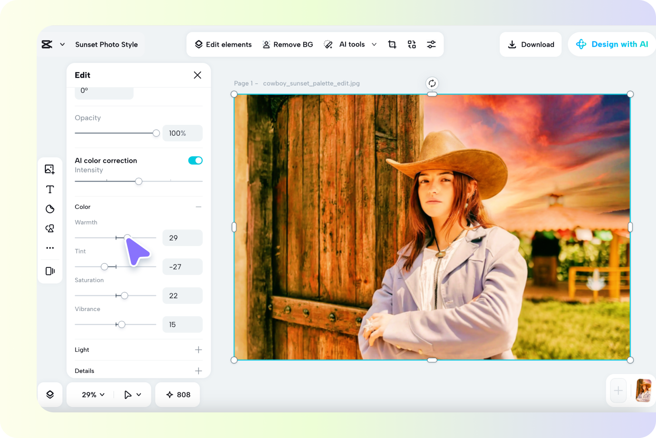Screen dimensions: 656x438
Task: Open the project name chevron at top left
Action: [x=62, y=44]
